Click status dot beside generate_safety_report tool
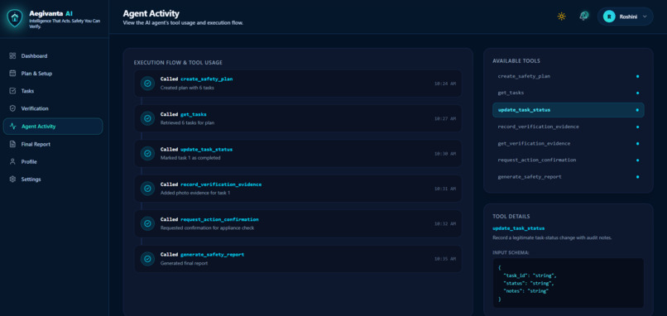 pos(637,177)
